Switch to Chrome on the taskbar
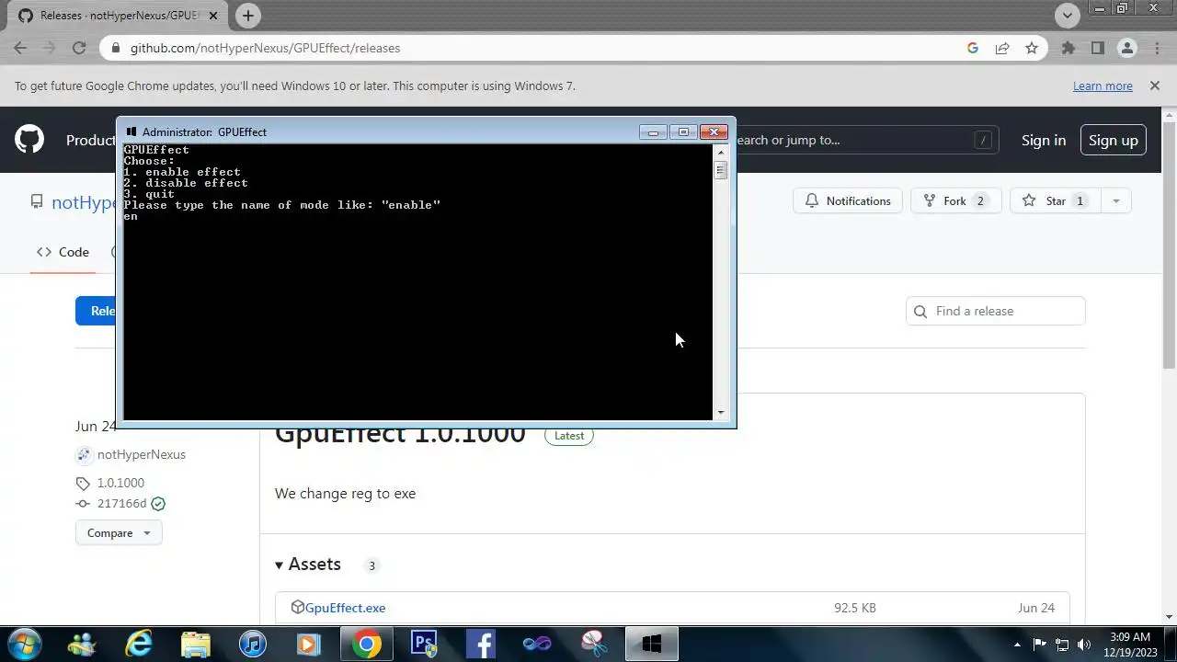 click(x=366, y=644)
